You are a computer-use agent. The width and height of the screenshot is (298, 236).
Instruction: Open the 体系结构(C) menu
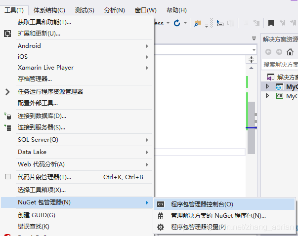pos(49,10)
